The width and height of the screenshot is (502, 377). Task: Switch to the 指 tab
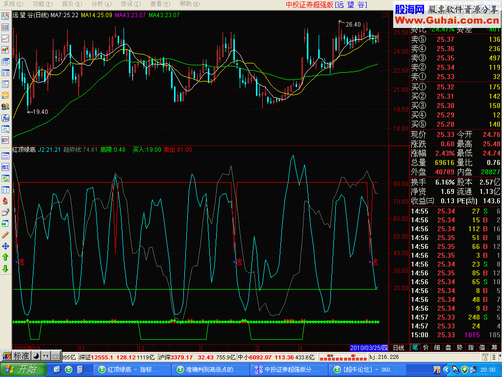click(x=471, y=348)
